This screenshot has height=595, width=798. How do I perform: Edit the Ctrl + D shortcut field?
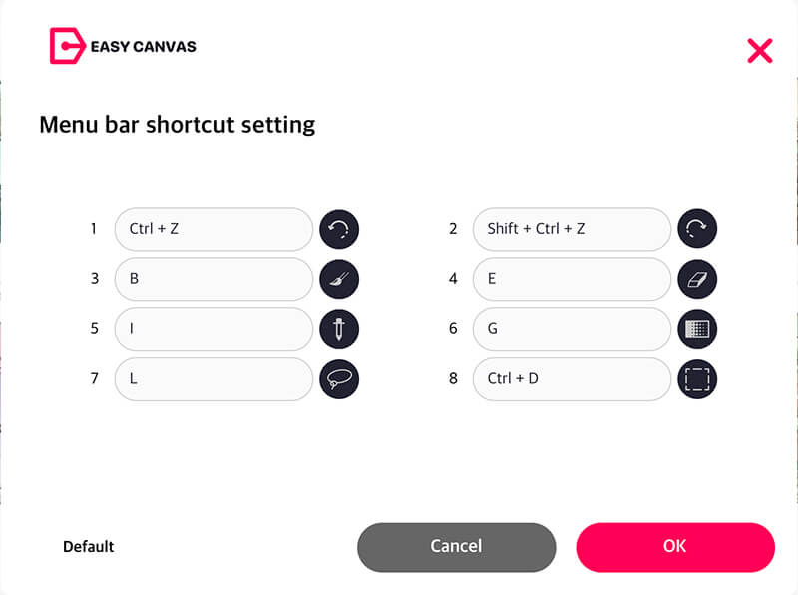[x=572, y=379]
